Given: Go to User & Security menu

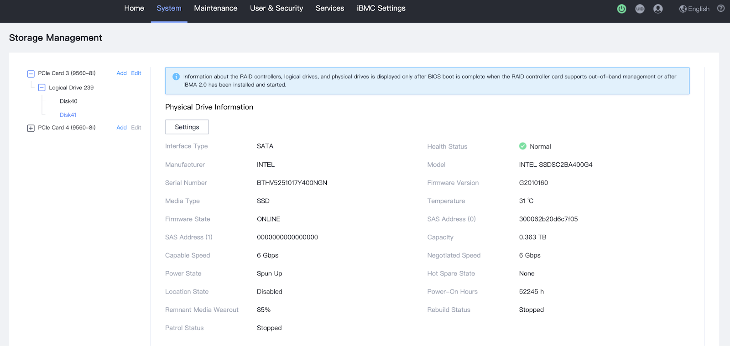Looking at the screenshot, I should [x=276, y=8].
